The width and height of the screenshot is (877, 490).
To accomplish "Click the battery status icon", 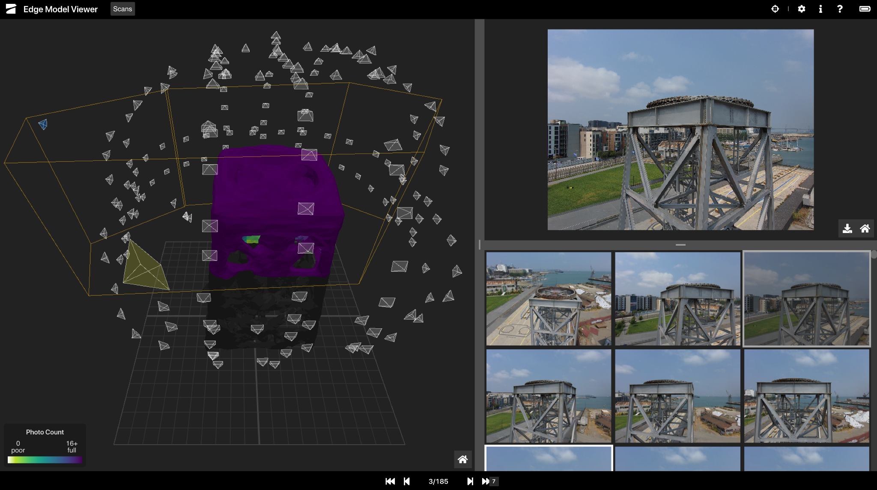I will (865, 9).
